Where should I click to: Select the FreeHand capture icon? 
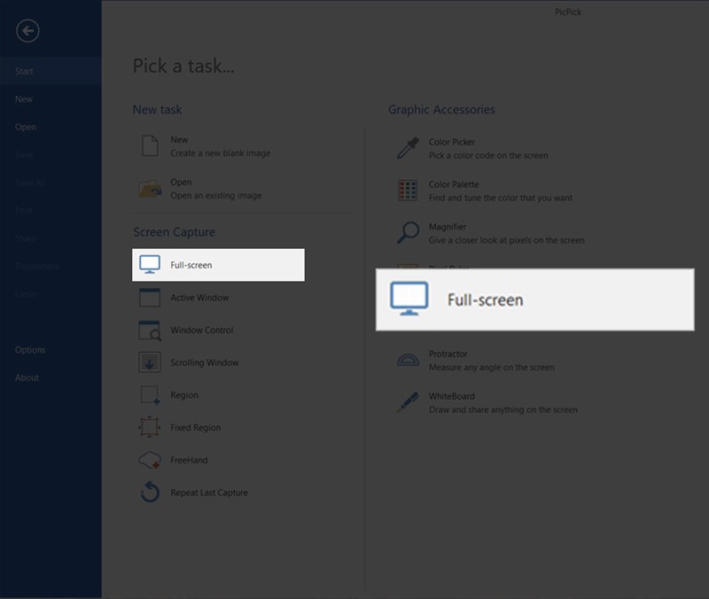pos(150,461)
